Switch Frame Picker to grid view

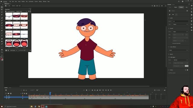tap(6, 50)
